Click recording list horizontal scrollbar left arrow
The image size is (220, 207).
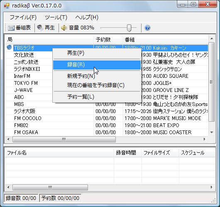[8, 187]
